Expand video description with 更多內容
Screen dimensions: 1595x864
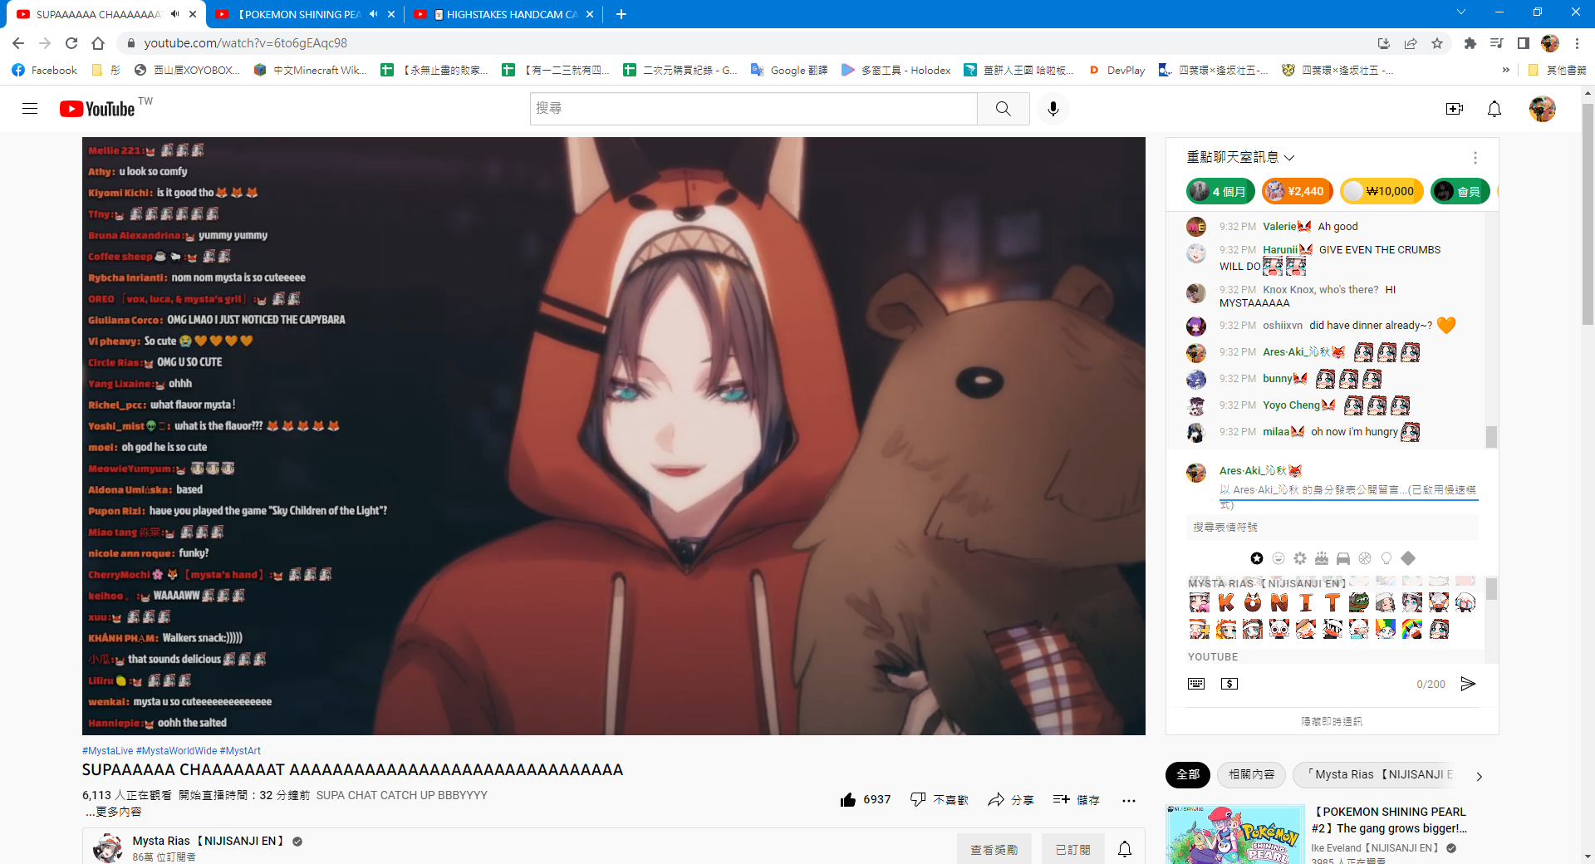tap(114, 812)
